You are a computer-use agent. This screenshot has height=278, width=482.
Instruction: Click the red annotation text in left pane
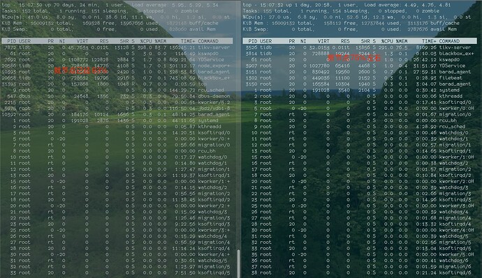pos(80,71)
